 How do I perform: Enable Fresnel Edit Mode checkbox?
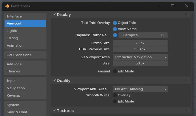coord(115,71)
